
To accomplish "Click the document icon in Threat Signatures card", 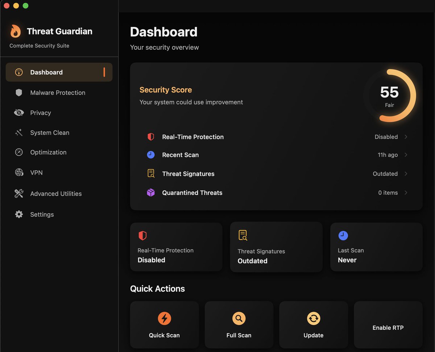I will tap(243, 235).
